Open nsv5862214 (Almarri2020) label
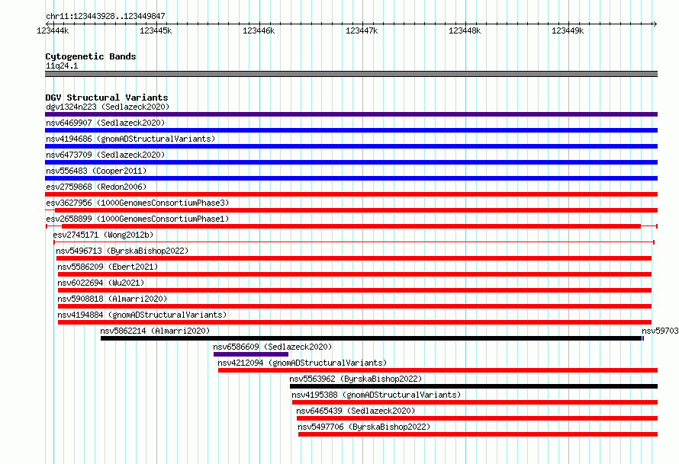 coord(155,331)
